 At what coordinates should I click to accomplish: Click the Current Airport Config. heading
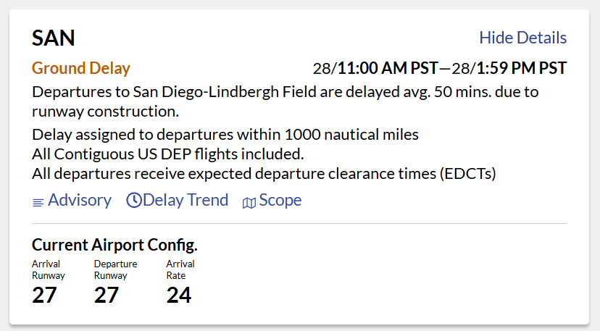[114, 244]
